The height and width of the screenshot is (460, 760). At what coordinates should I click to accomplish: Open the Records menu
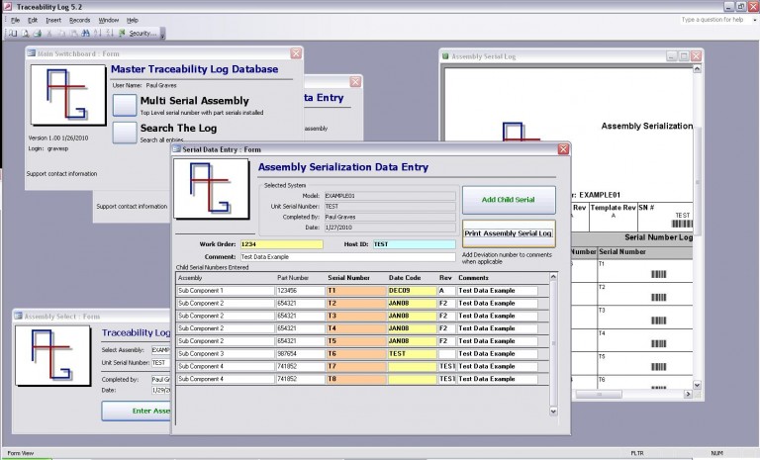80,20
